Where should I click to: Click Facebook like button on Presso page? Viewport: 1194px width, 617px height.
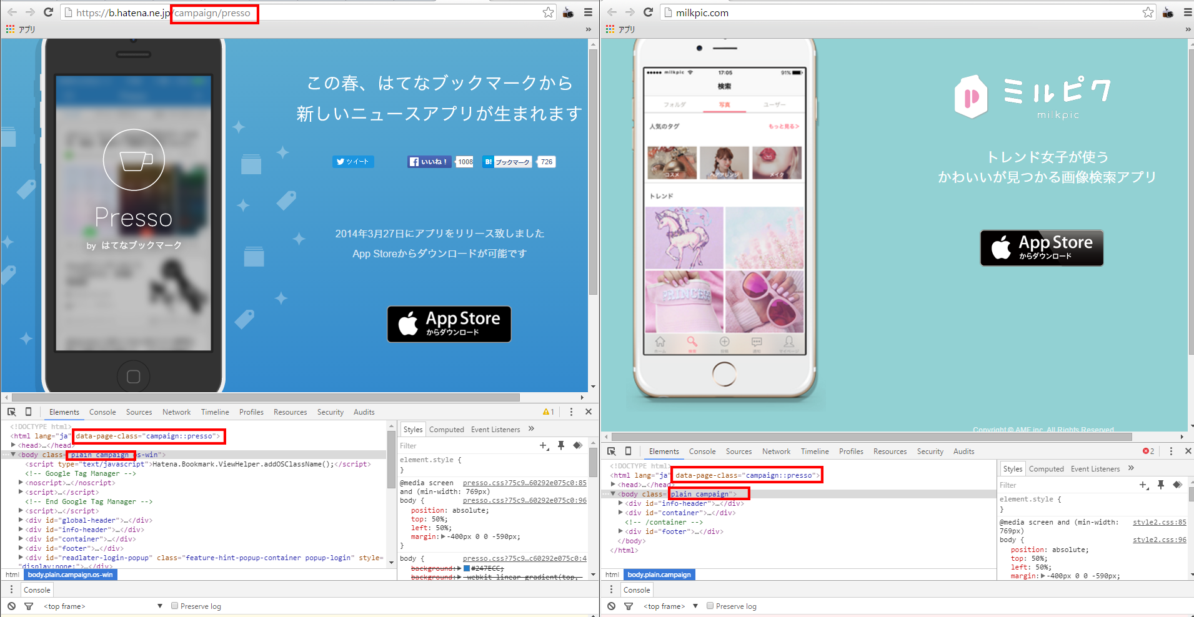point(429,162)
